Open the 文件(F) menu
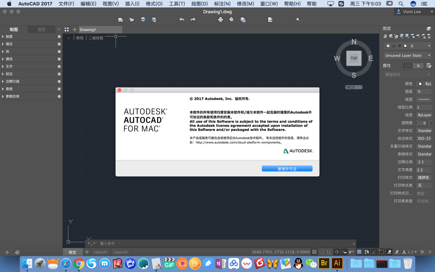 66,3
